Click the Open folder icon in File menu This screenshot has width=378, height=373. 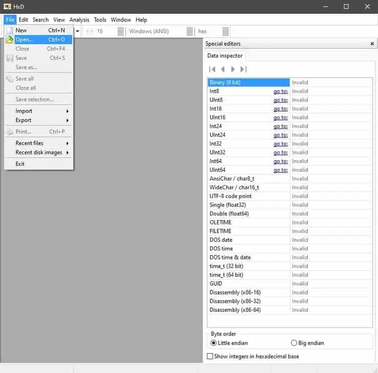tap(9, 40)
